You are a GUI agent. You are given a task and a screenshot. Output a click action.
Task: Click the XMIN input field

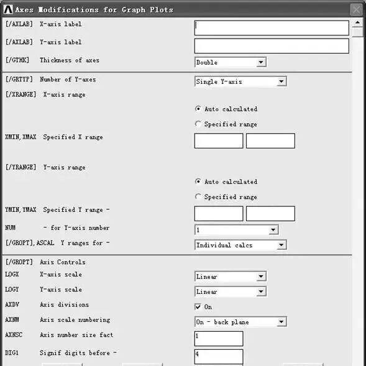[219, 141]
